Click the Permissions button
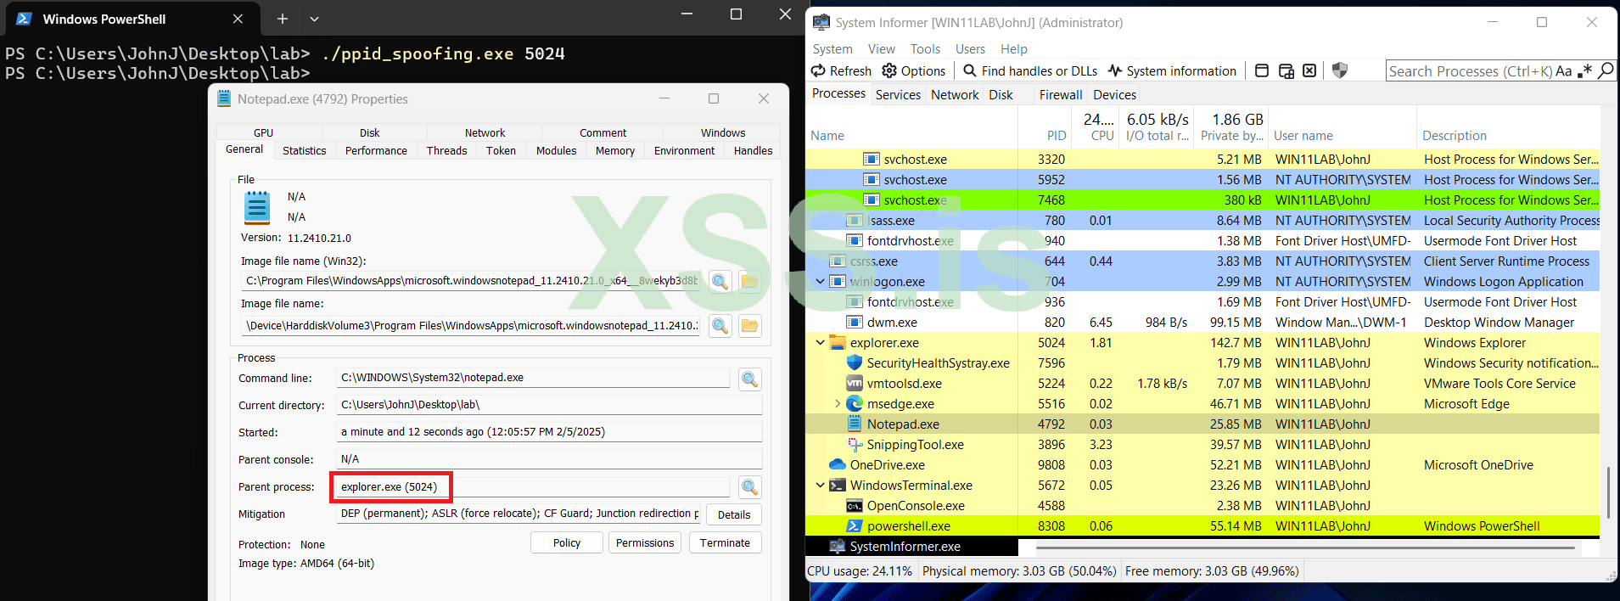 point(645,542)
